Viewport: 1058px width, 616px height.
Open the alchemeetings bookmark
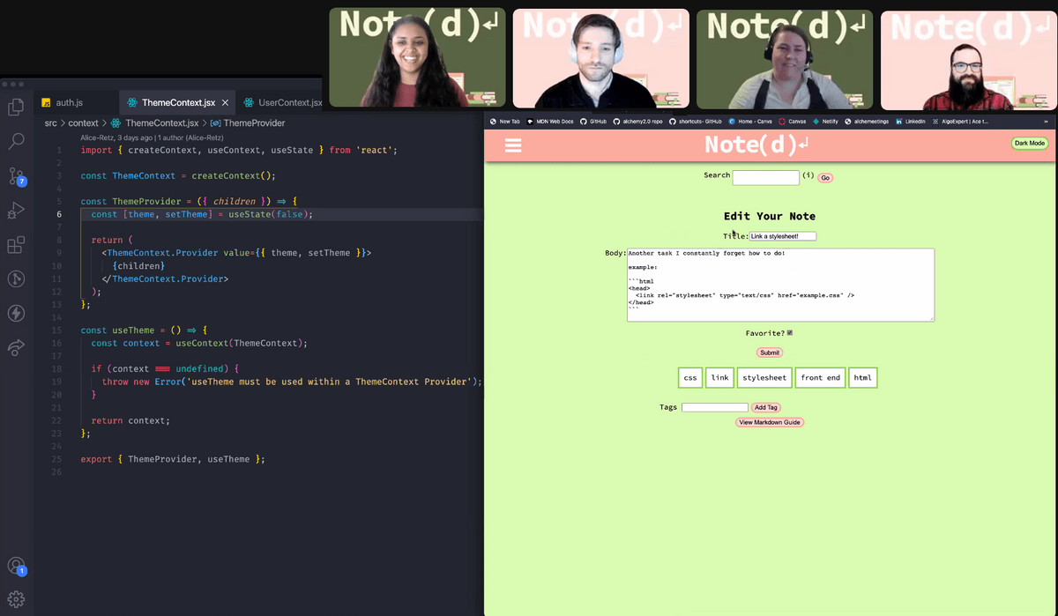(867, 121)
